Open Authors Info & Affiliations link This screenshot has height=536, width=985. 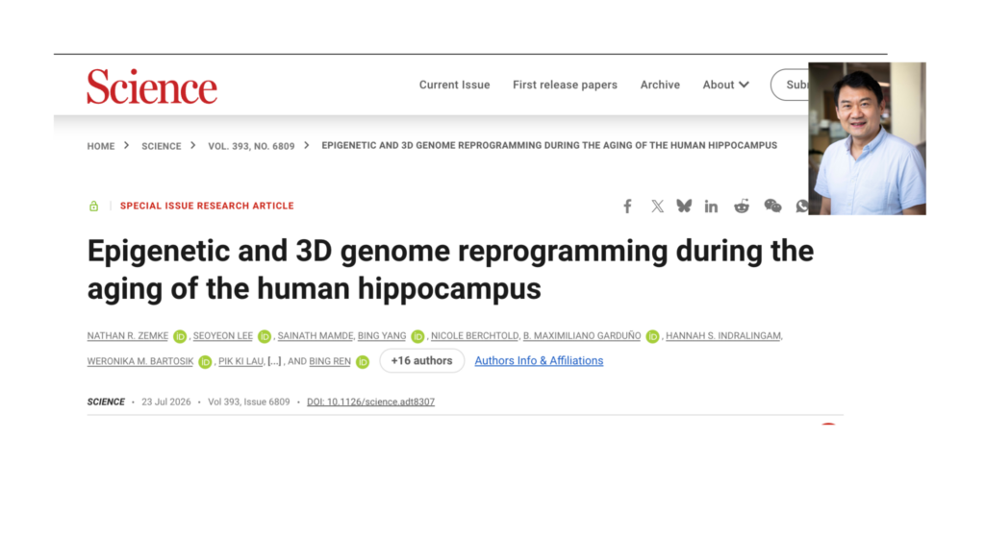(x=539, y=361)
